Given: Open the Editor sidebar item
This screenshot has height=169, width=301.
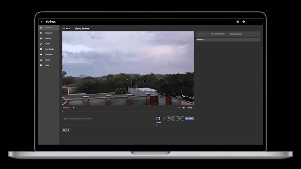Looking at the screenshot, I should pyautogui.click(x=49, y=44).
